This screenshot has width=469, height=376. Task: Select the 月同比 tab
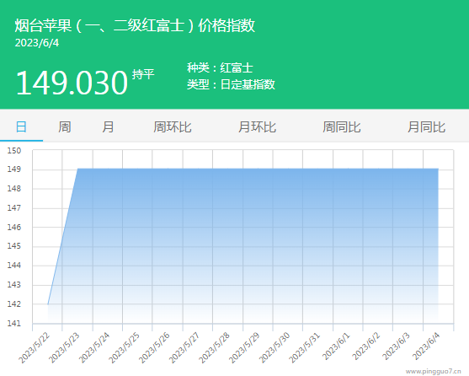(427, 127)
